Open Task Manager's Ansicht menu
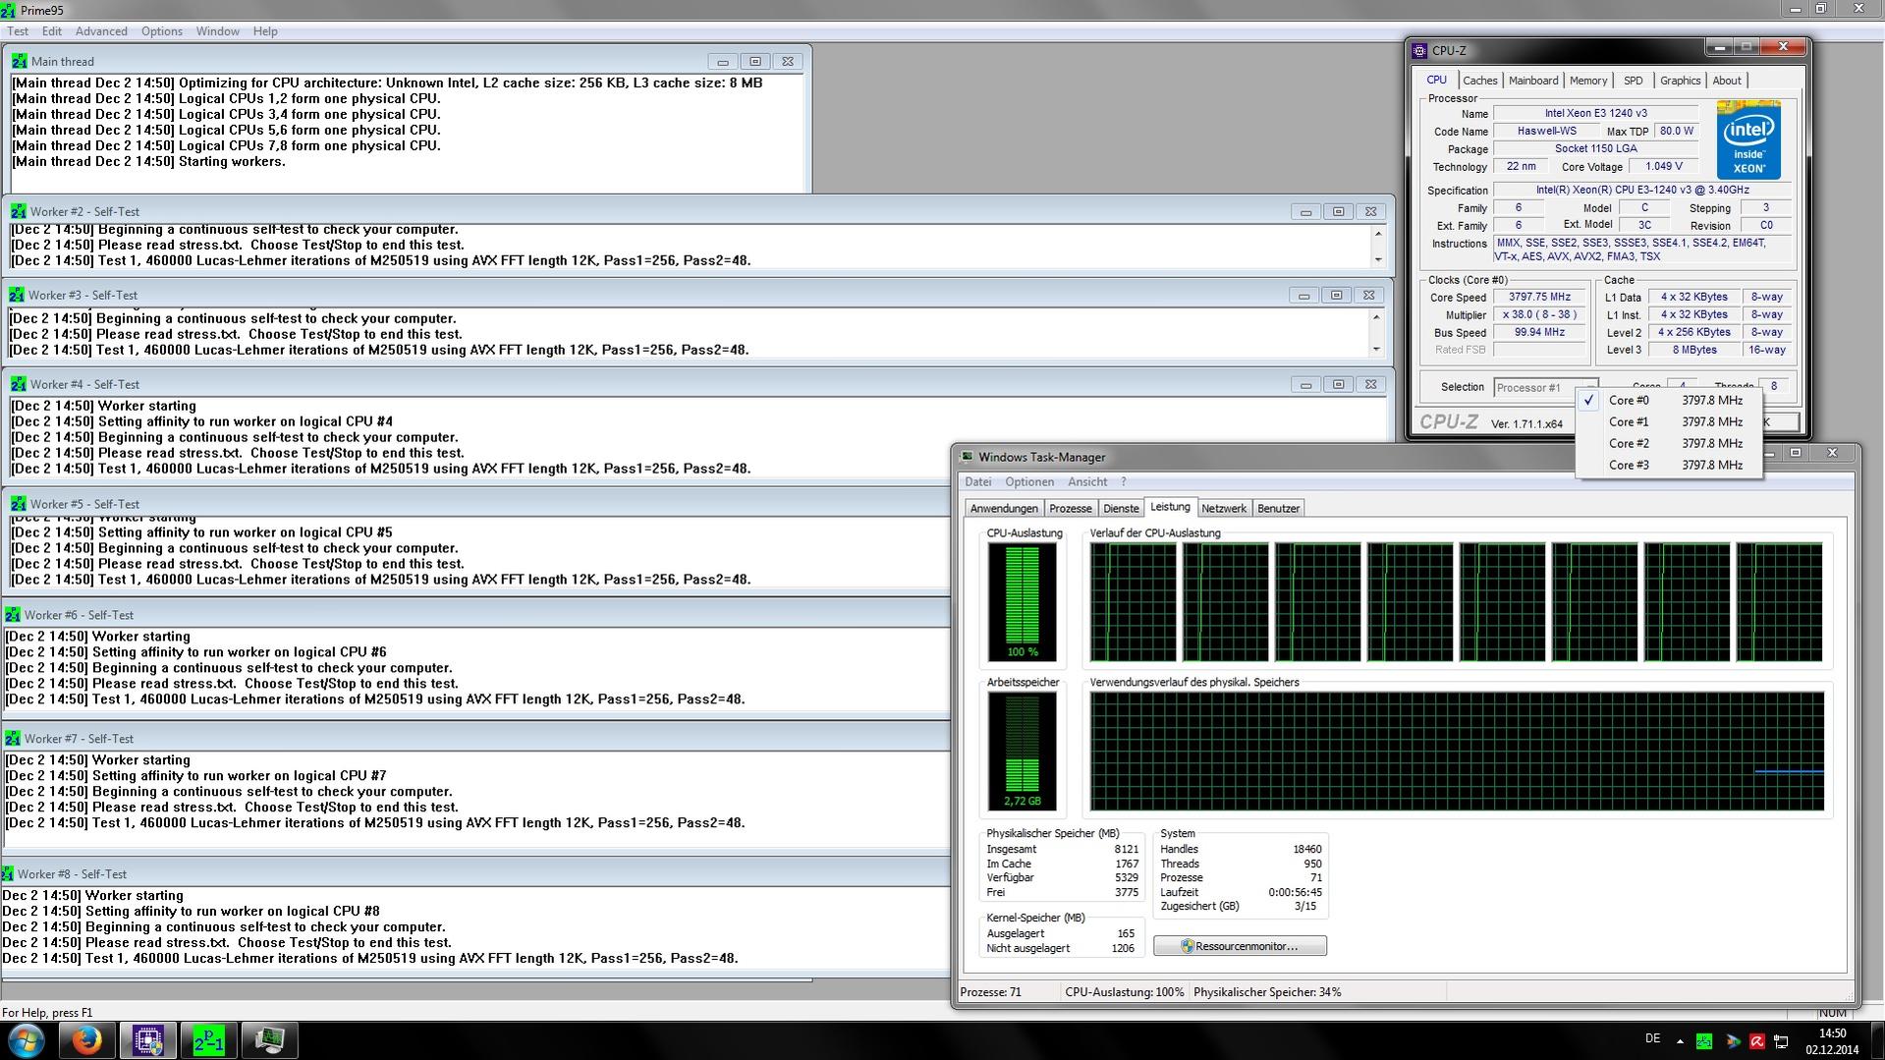The width and height of the screenshot is (1885, 1060). tap(1087, 482)
